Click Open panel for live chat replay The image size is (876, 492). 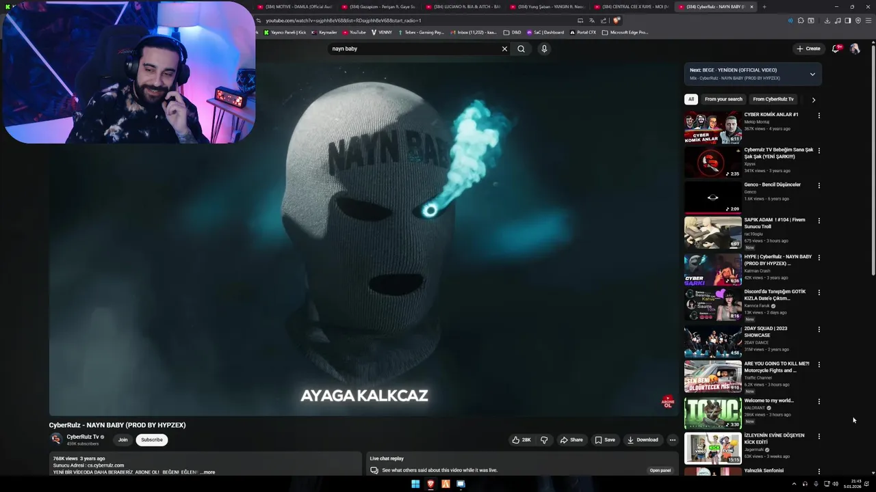[660, 470]
